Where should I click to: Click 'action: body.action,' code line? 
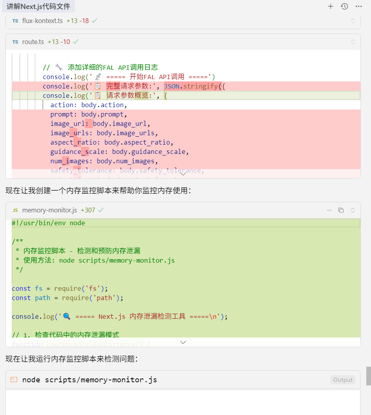[x=89, y=105]
